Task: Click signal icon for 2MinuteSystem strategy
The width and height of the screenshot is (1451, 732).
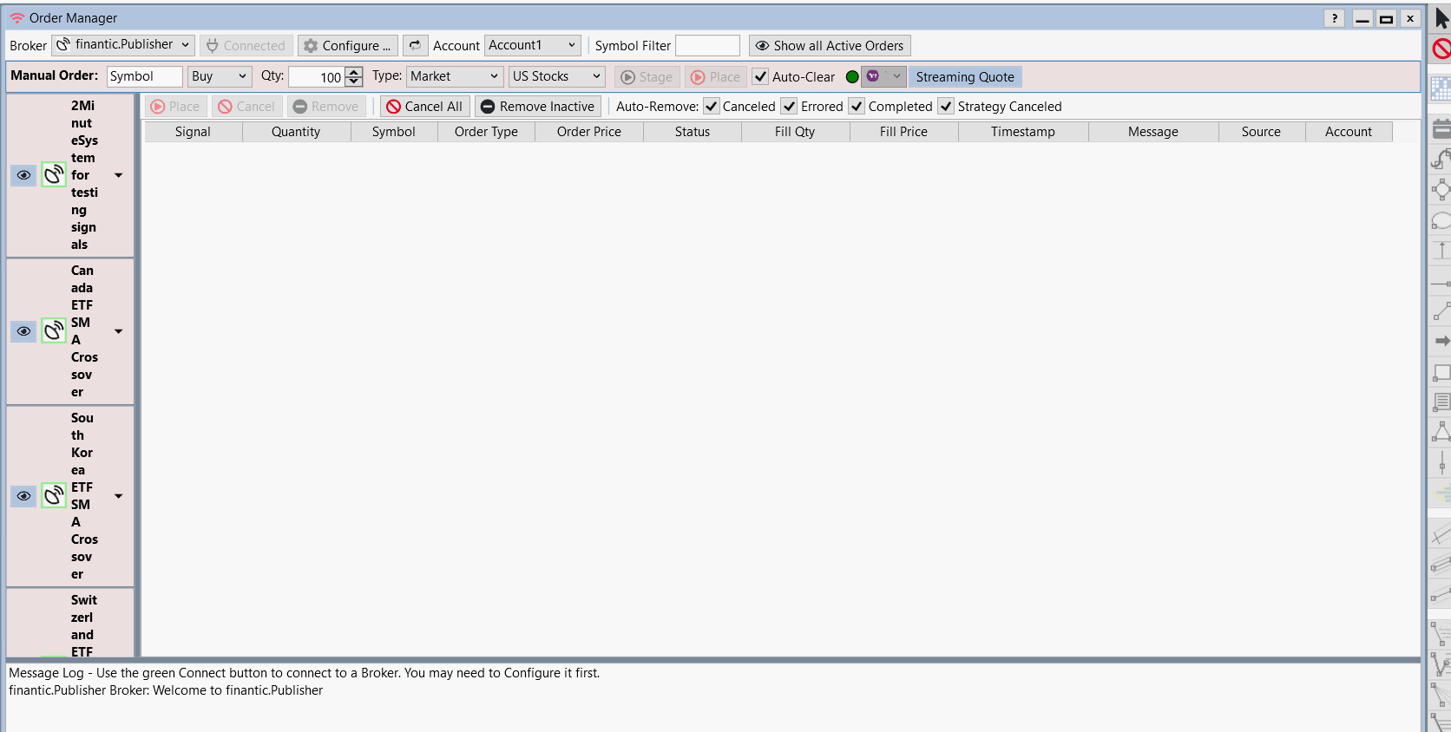Action: tap(54, 174)
